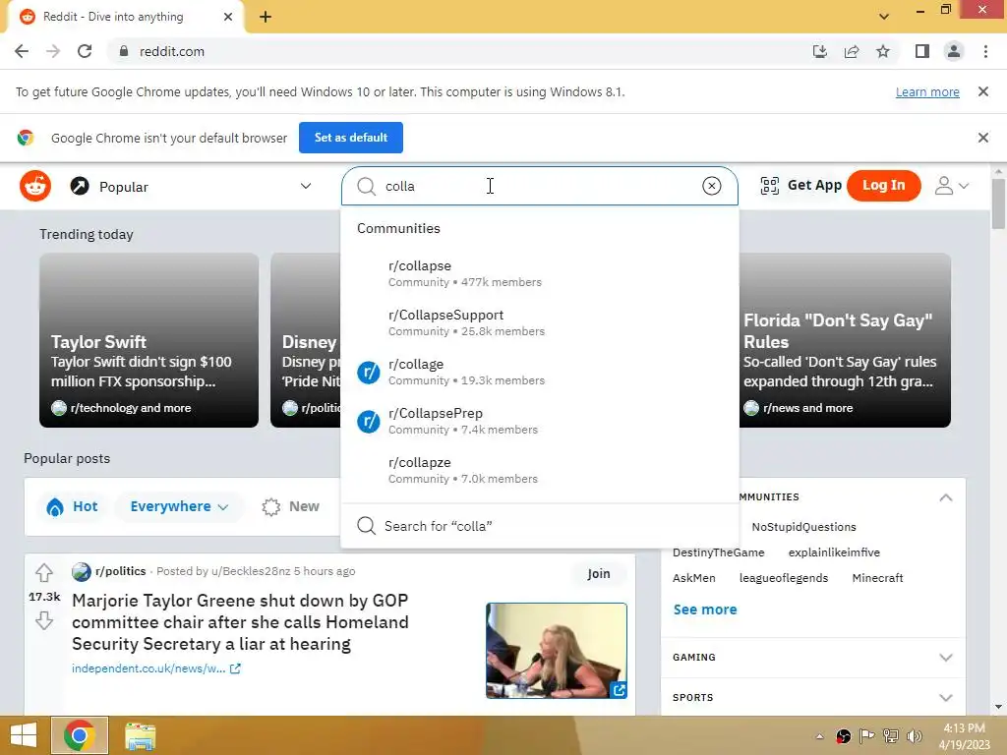Click the page vertical scrollbar thumb
This screenshot has height=755, width=1007.
[998, 204]
